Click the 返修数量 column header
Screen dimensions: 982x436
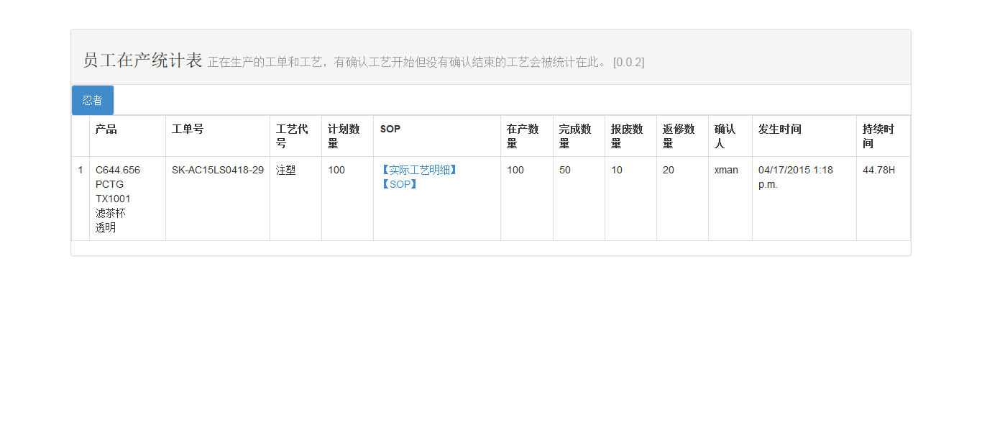pyautogui.click(x=679, y=136)
